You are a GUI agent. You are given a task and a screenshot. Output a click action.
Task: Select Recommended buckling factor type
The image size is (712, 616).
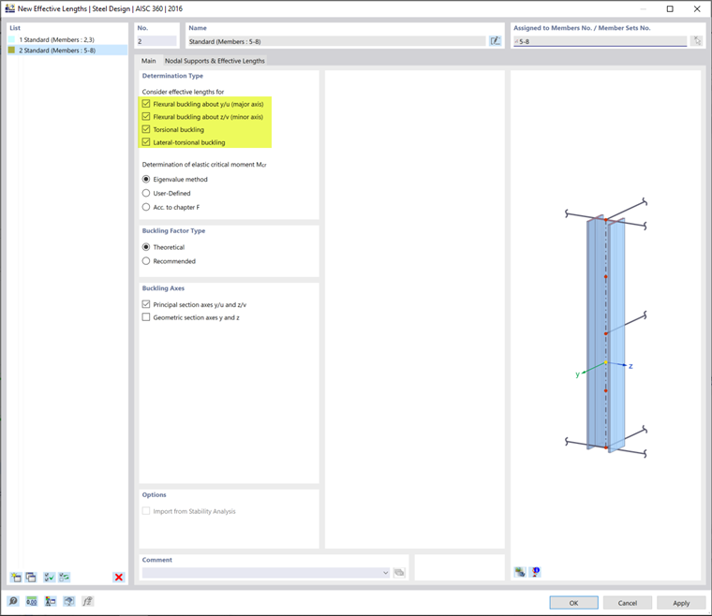coord(146,261)
